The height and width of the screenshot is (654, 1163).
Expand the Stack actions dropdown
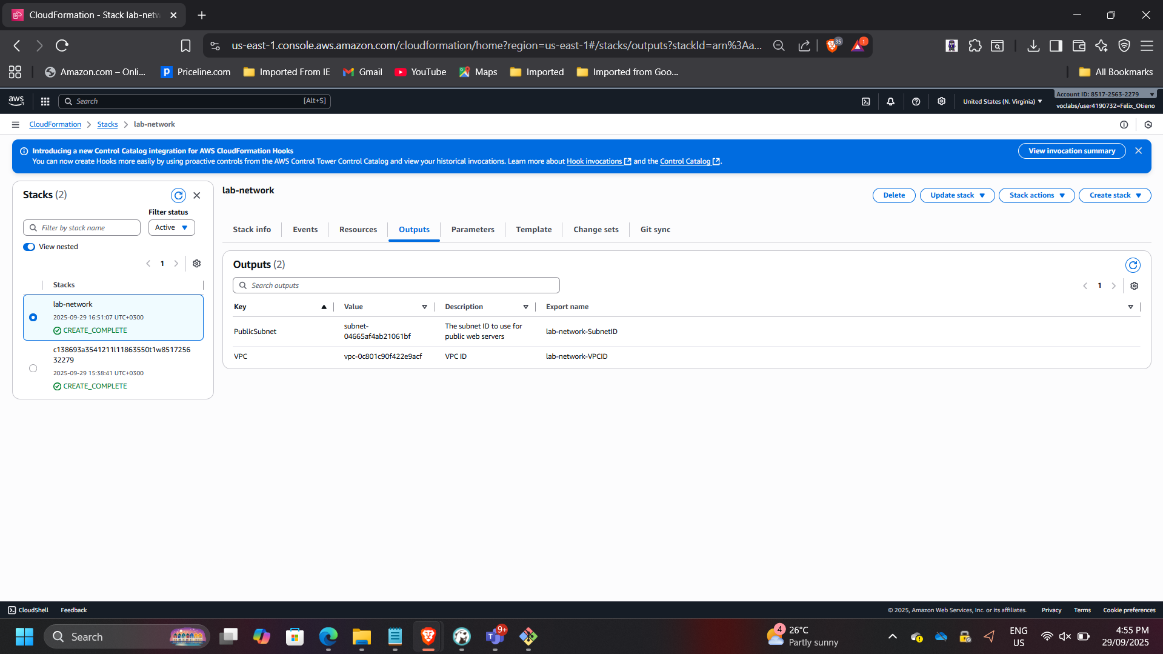click(x=1036, y=195)
